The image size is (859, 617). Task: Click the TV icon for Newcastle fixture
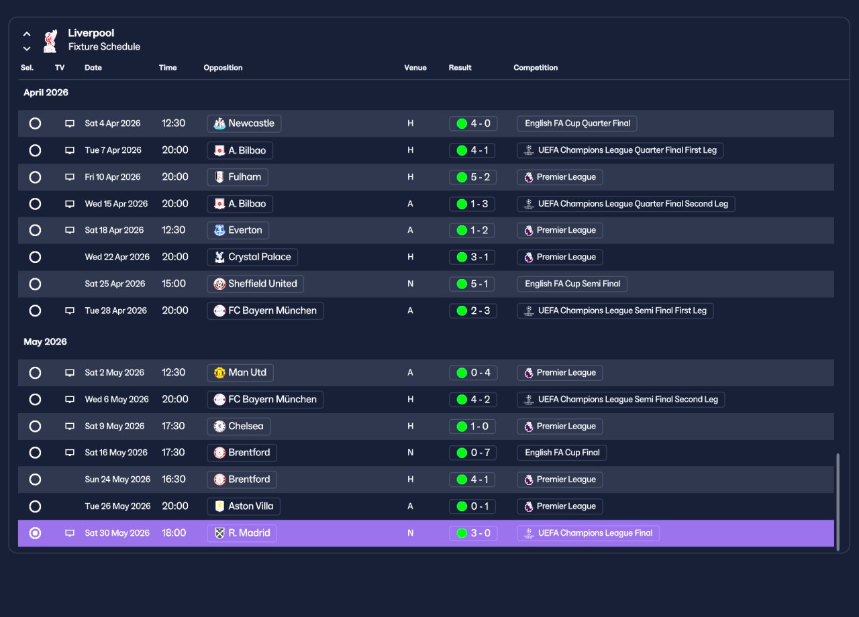(70, 123)
